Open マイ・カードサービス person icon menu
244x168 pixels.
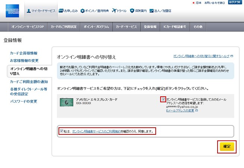(x=29, y=11)
